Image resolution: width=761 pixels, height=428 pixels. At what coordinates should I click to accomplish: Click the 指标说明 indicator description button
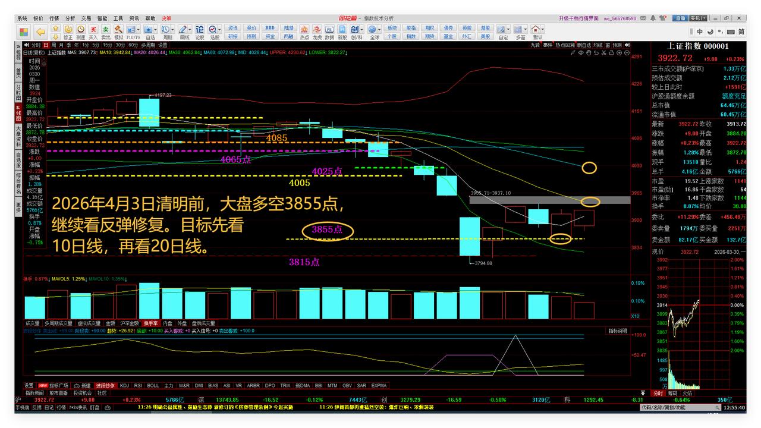pos(617,331)
